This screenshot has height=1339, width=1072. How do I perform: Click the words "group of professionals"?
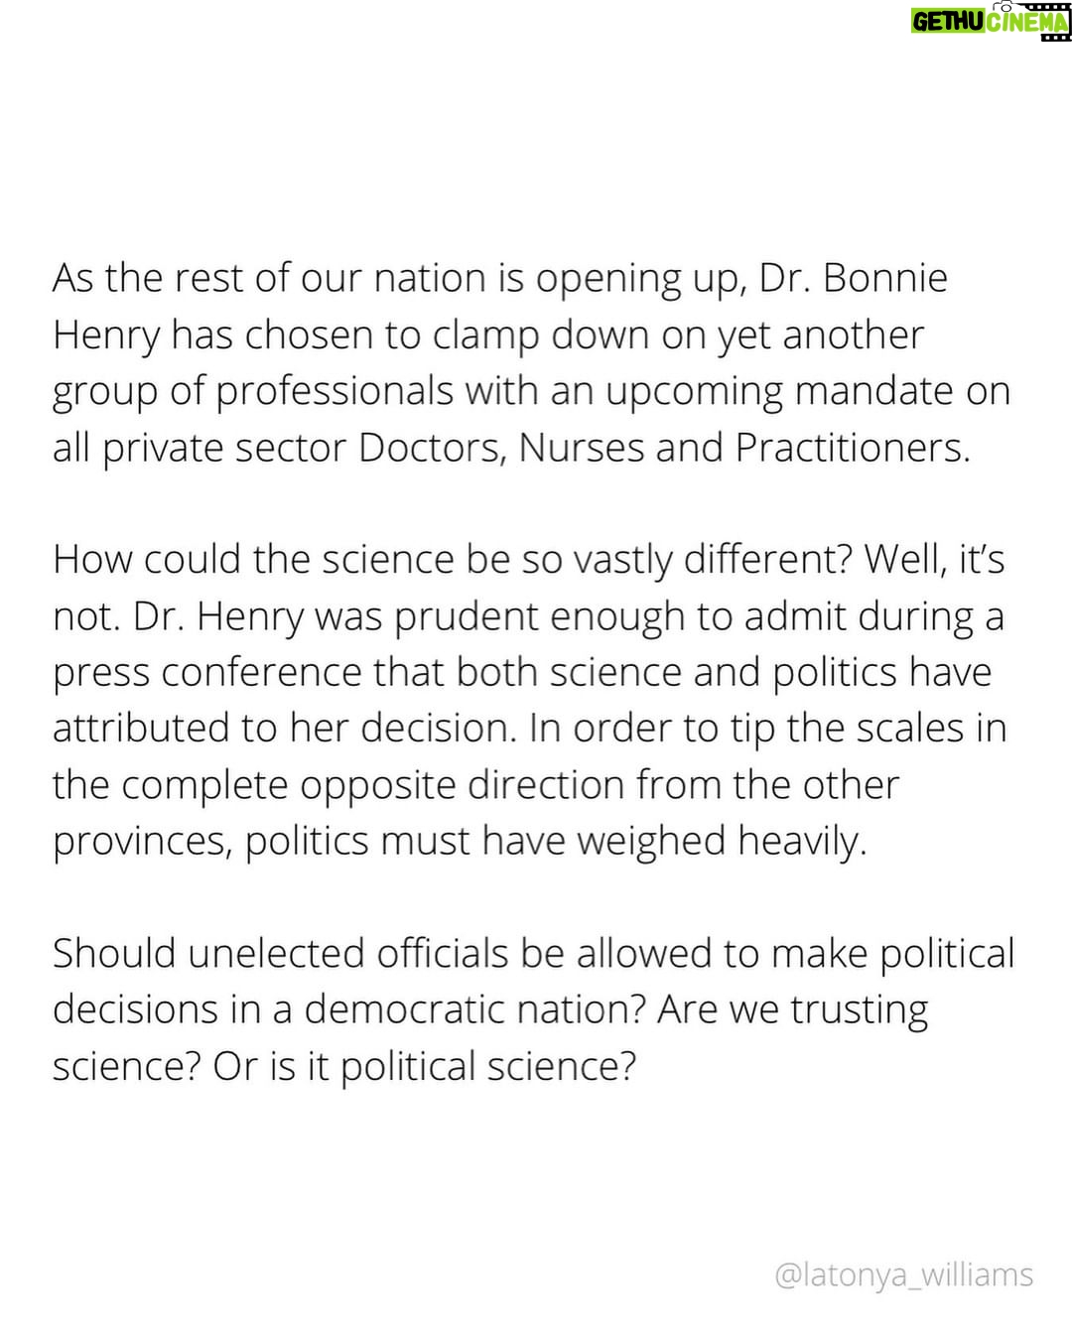tap(253, 392)
